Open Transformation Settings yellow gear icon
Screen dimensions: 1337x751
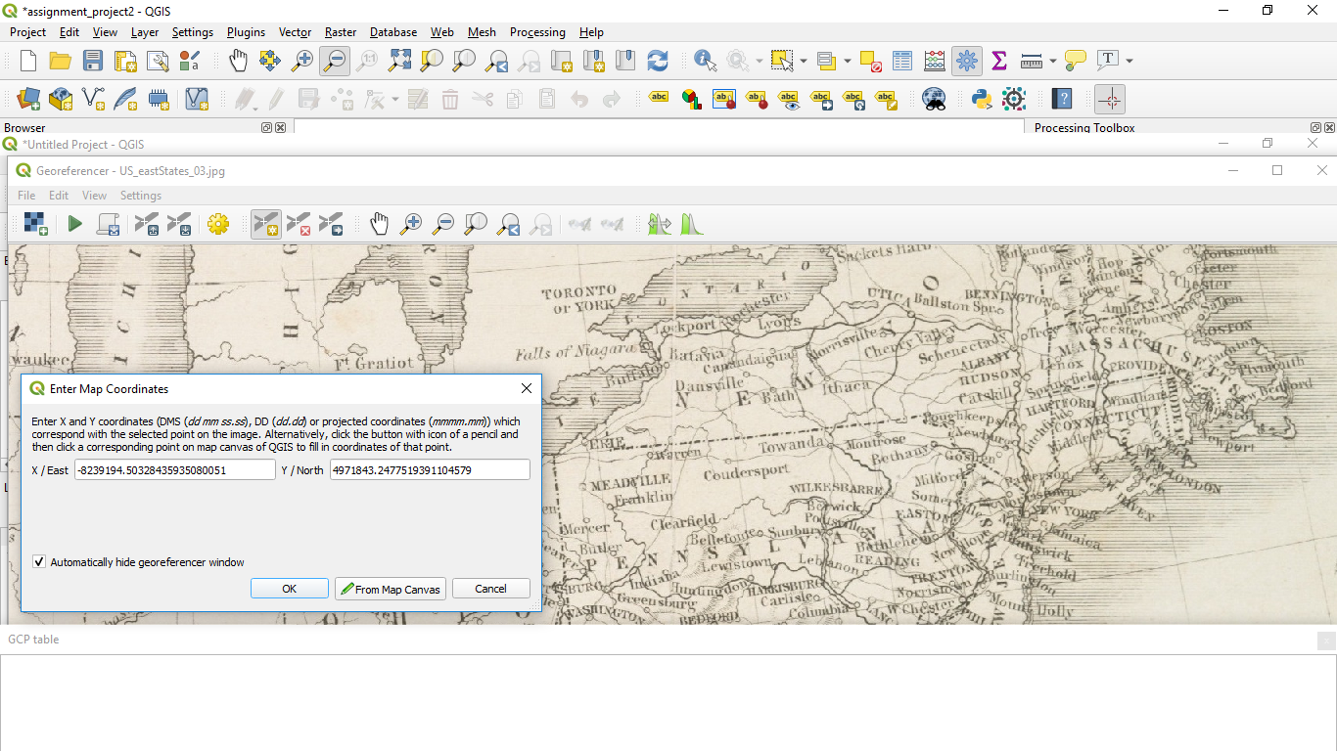(217, 224)
